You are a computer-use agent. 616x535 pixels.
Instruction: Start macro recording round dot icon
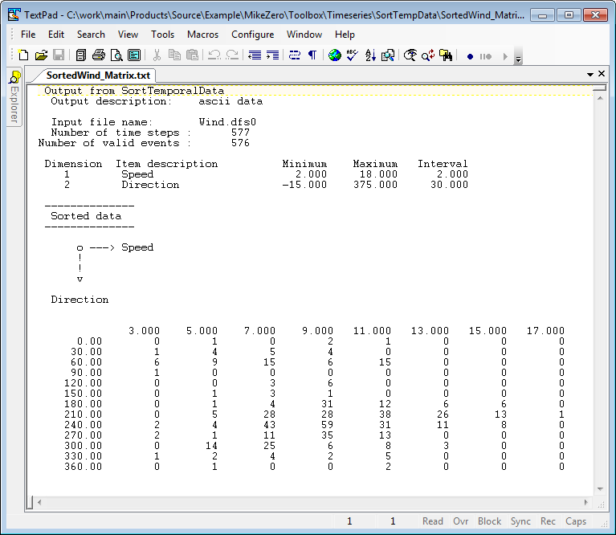[470, 56]
